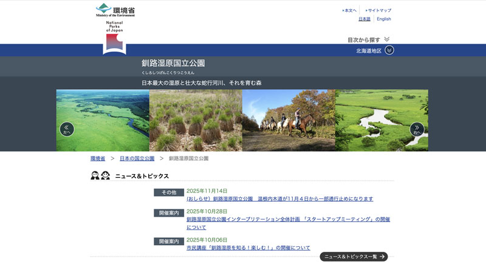Jump to 本文へ skip link

(x=350, y=10)
